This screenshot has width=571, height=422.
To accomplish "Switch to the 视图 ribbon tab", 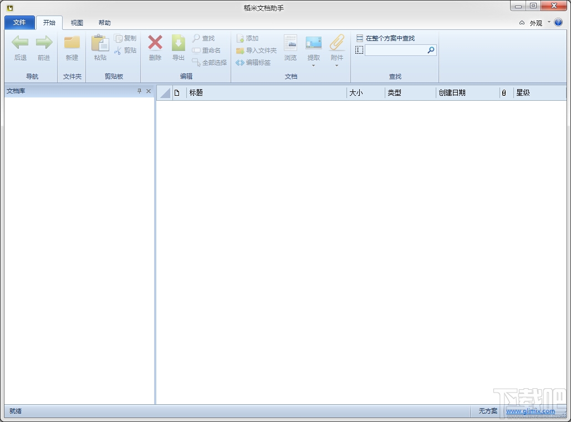I will coord(77,23).
